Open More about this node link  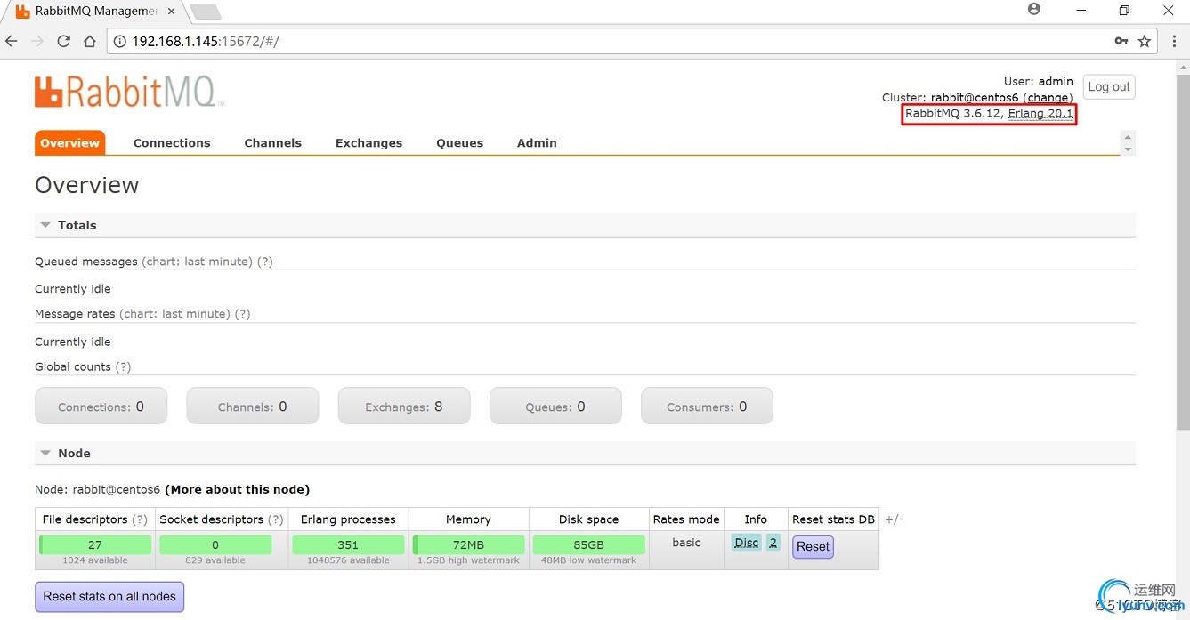click(x=237, y=489)
